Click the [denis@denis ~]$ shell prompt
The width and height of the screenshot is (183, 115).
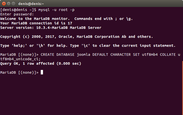[x=18, y=10]
